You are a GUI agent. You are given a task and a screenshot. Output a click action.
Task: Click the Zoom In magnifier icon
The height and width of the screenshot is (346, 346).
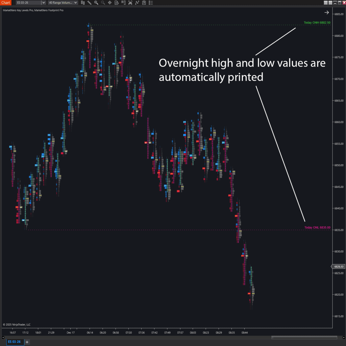(x=96, y=3)
